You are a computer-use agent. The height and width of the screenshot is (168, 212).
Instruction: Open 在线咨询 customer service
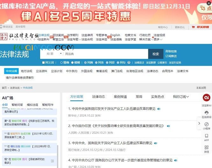(x=207, y=113)
